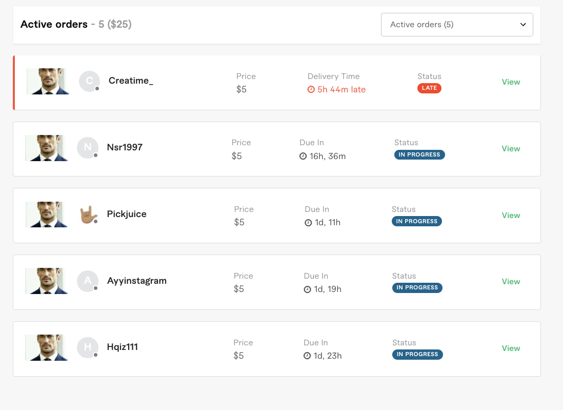This screenshot has height=410, width=563.
Task: View the Creatime_ late order
Action: tap(511, 82)
